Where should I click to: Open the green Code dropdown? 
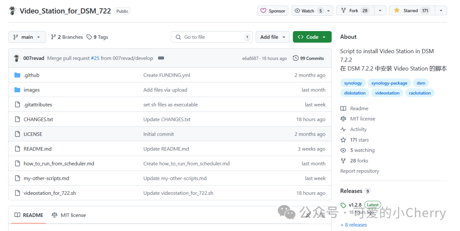click(x=312, y=37)
